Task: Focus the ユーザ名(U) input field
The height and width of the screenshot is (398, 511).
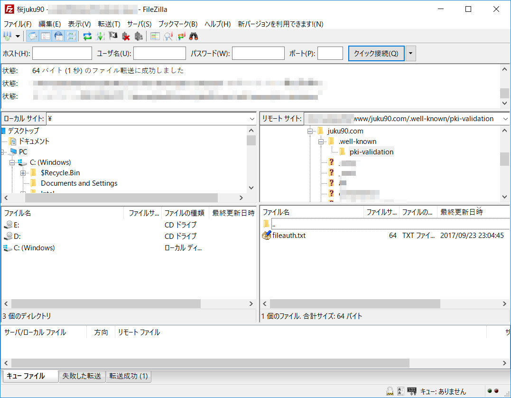Action: 159,53
